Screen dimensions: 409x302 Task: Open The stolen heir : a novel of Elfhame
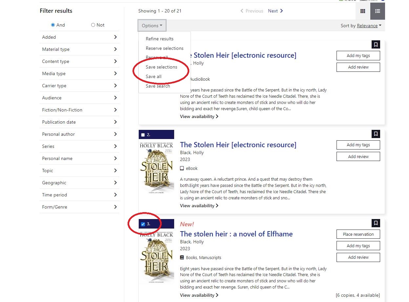click(236, 234)
